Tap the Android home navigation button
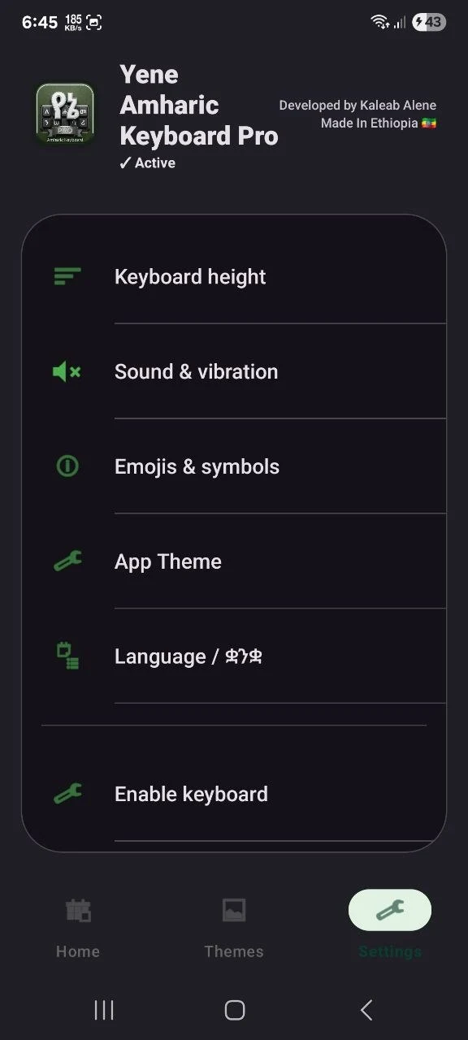The height and width of the screenshot is (1040, 468). tap(234, 1010)
